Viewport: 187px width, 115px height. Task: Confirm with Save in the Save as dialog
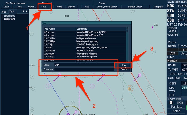124,65
